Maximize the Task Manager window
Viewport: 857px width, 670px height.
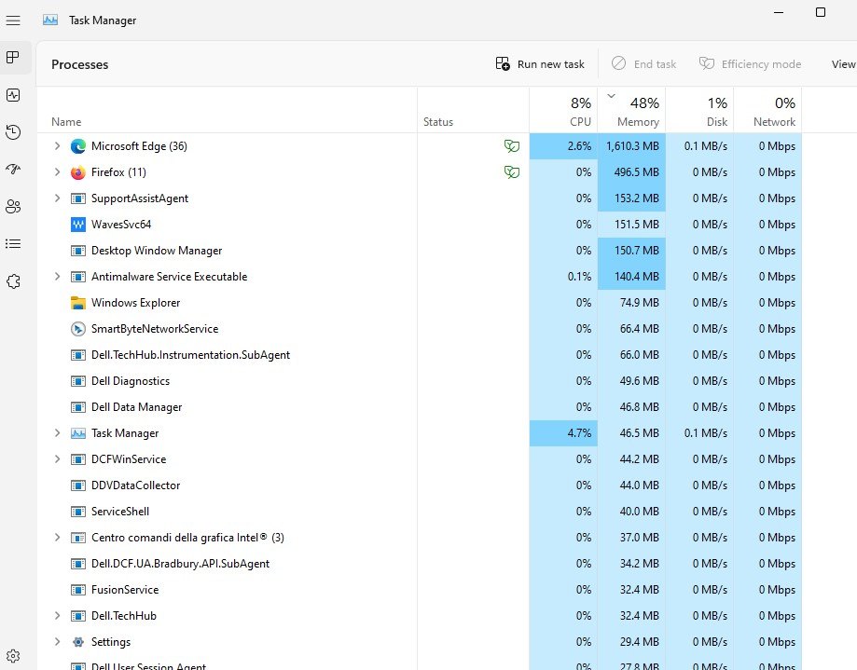(821, 12)
